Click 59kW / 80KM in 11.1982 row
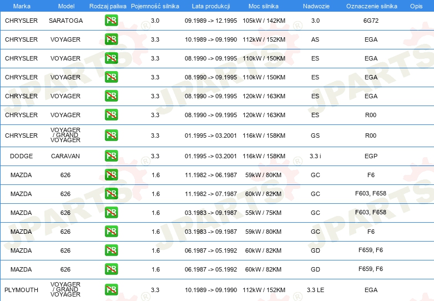The image size is (434, 301). click(x=263, y=175)
